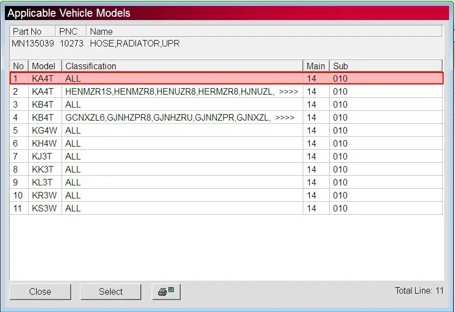Select row 8 model KK3T
Image resolution: width=455 pixels, height=312 pixels.
pyautogui.click(x=43, y=169)
